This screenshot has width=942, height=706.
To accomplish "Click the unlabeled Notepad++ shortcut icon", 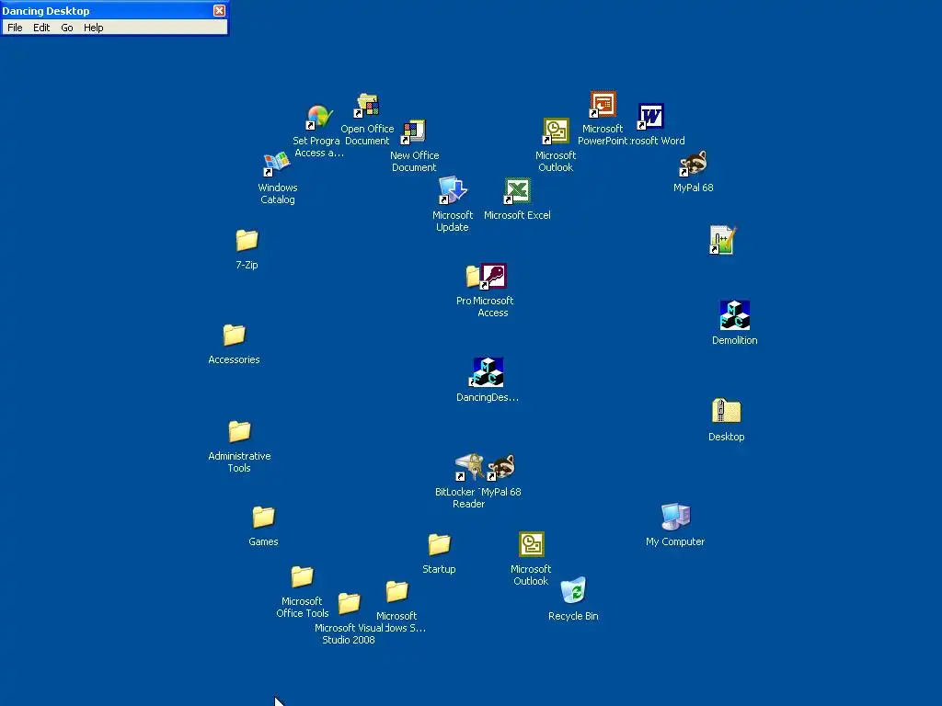I will 722,240.
